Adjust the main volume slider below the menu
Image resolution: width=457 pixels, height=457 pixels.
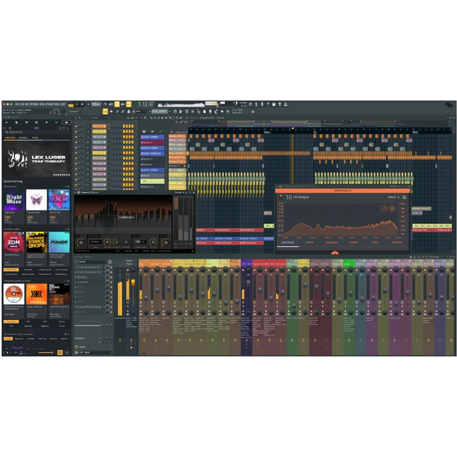point(75,111)
